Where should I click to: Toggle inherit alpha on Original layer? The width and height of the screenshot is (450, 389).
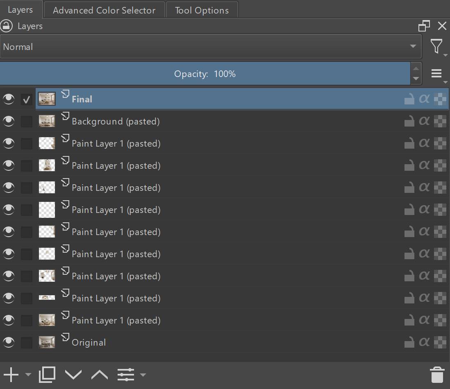tap(424, 342)
